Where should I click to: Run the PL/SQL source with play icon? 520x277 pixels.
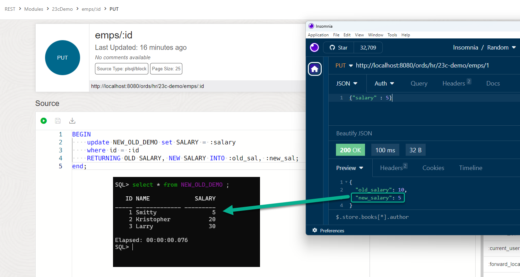[44, 120]
